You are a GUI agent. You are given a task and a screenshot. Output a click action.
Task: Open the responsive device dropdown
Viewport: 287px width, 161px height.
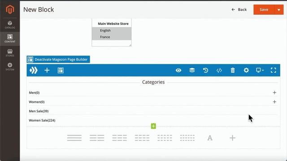click(x=260, y=70)
